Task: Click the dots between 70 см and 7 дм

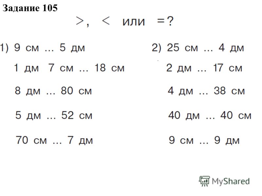Action: tap(57, 143)
